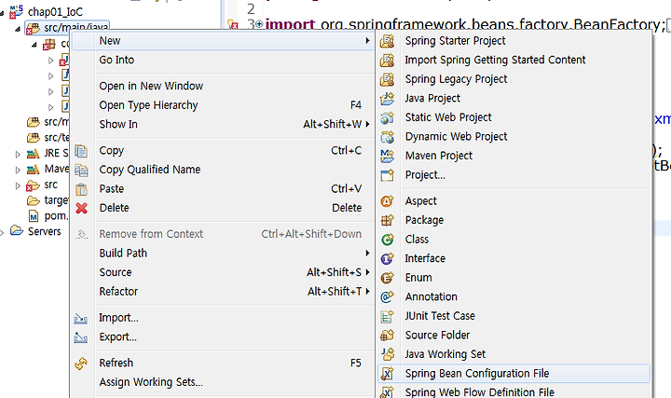Viewport: 671px width, 398px height.
Task: Click the Static Web Project icon
Action: 388,117
